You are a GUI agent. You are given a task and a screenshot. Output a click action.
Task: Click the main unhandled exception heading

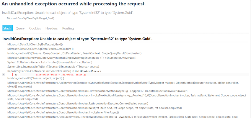pos(74,4)
